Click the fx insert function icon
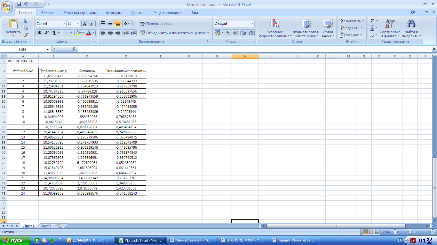Image resolution: width=437 pixels, height=245 pixels. click(x=74, y=49)
